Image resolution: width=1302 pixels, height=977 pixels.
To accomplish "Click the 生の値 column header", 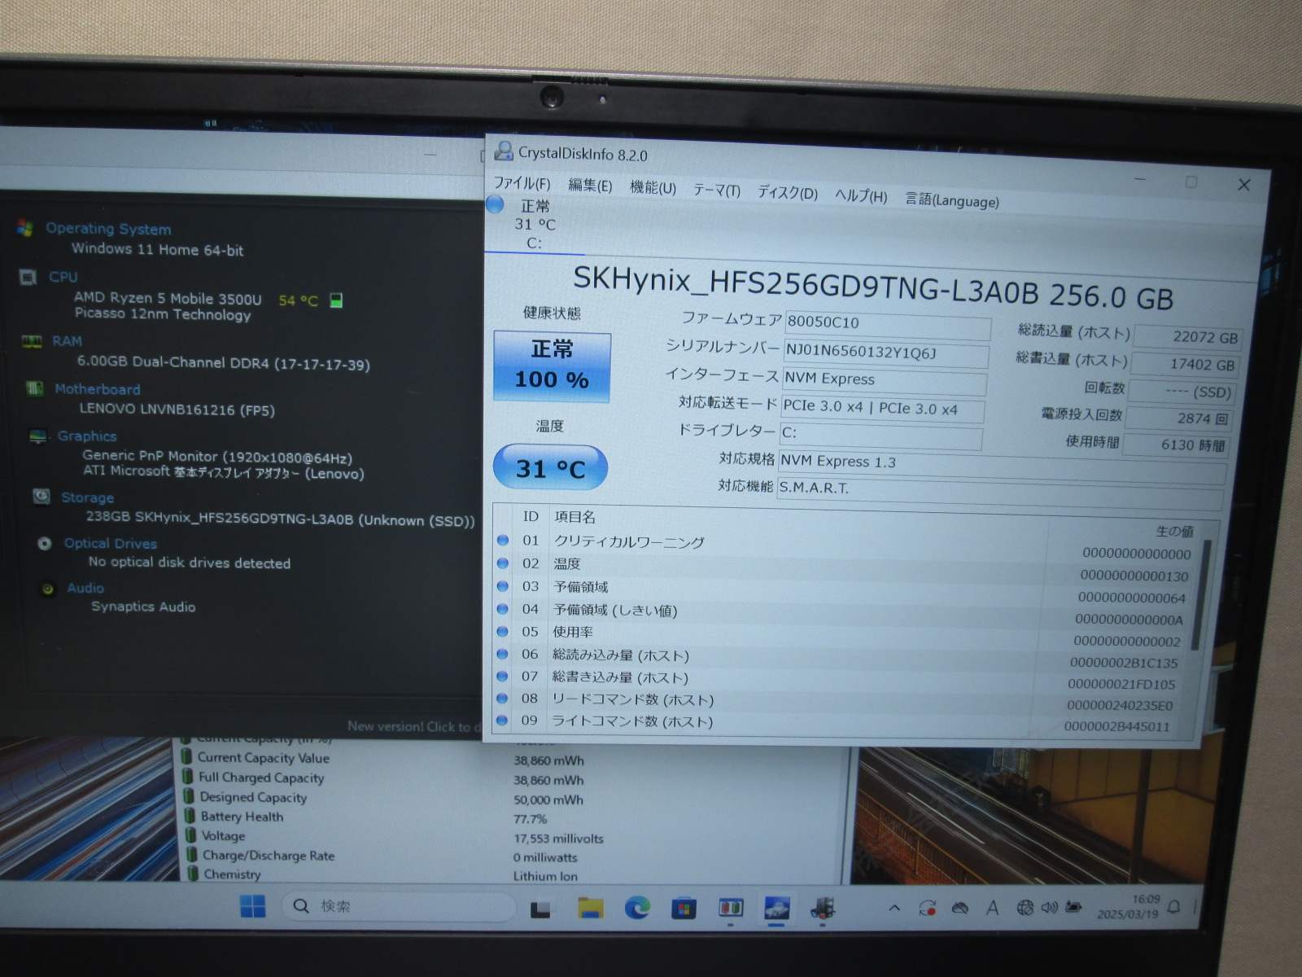I will tap(1174, 531).
